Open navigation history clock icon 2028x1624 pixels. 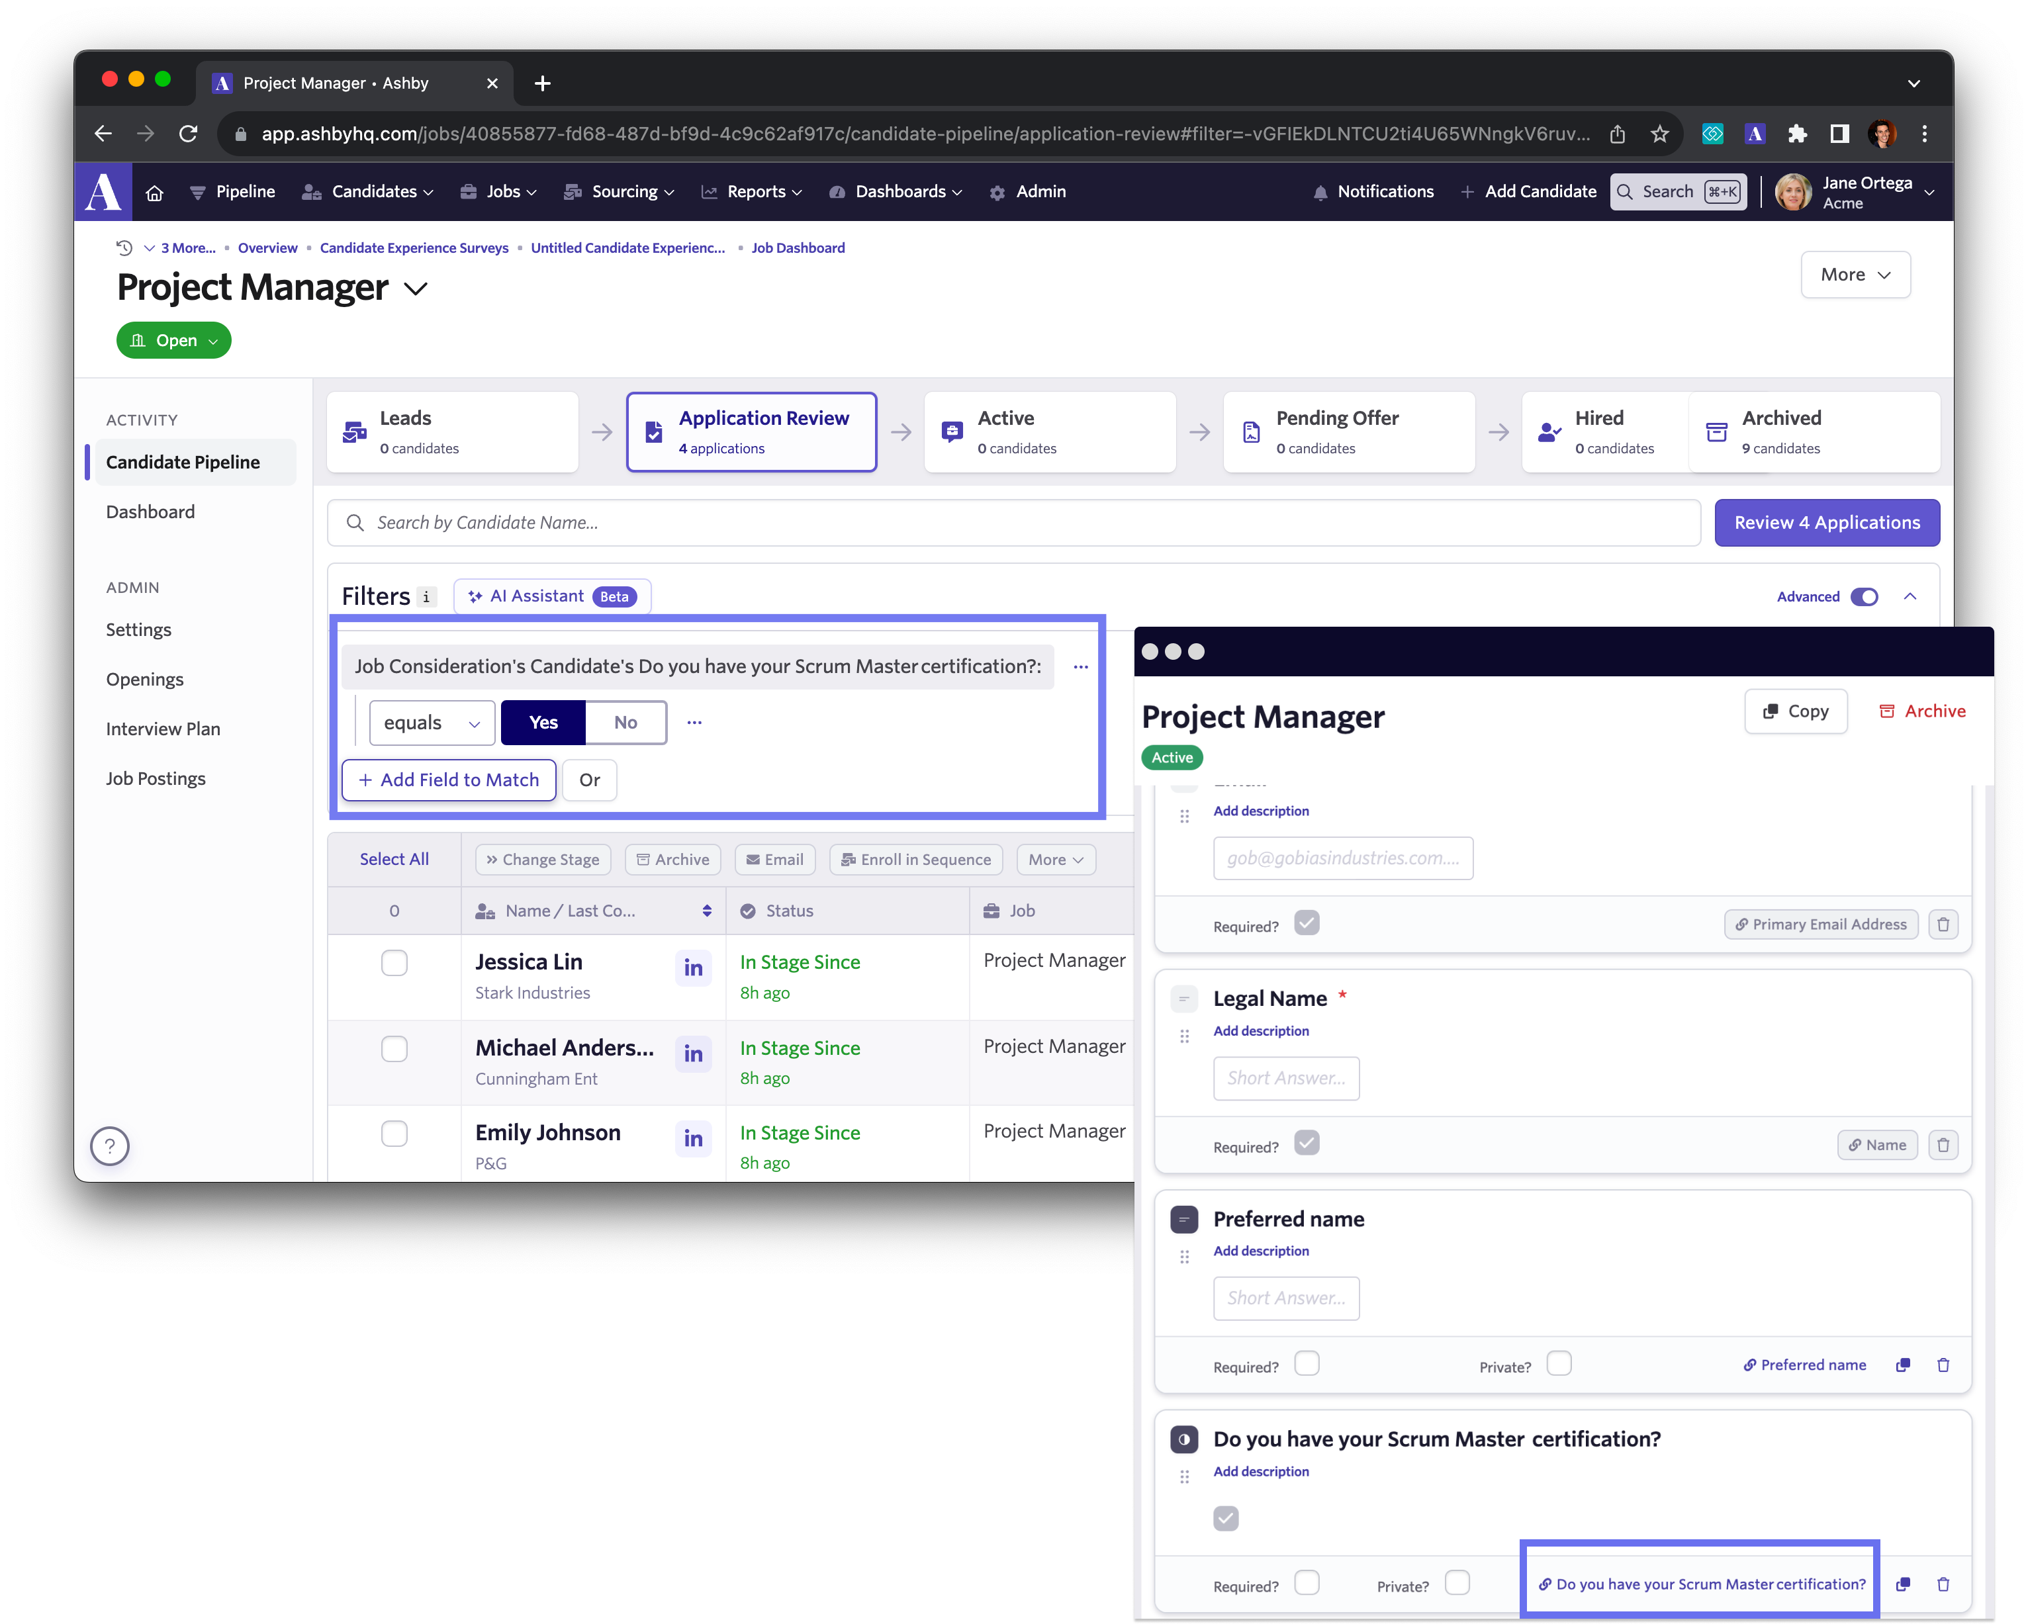click(x=124, y=248)
